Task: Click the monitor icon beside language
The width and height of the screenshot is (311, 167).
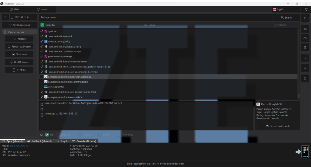Action: [307, 9]
